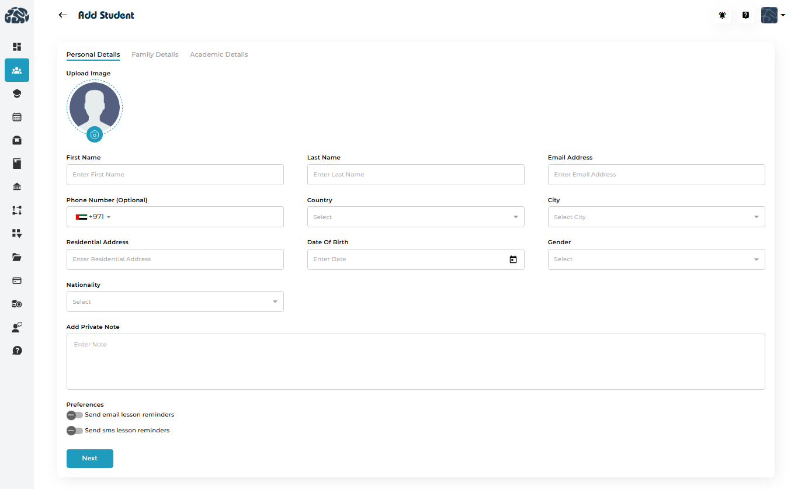Open the calendar icon in sidebar

(17, 117)
